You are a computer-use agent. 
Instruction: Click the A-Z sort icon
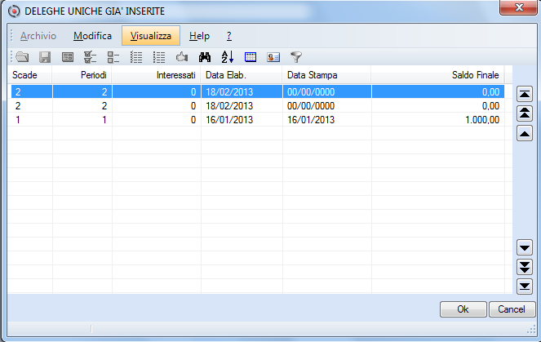(228, 57)
